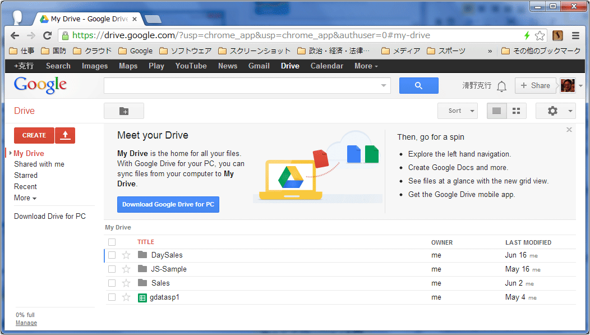590x335 pixels.
Task: Sort by the TITLE column header
Action: (x=146, y=242)
